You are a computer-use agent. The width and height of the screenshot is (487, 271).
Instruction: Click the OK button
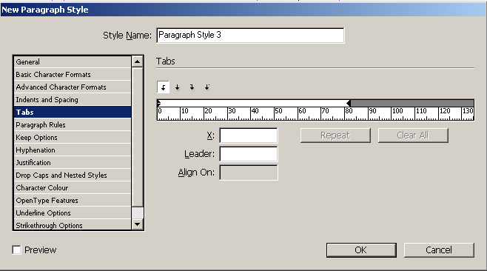pos(361,250)
